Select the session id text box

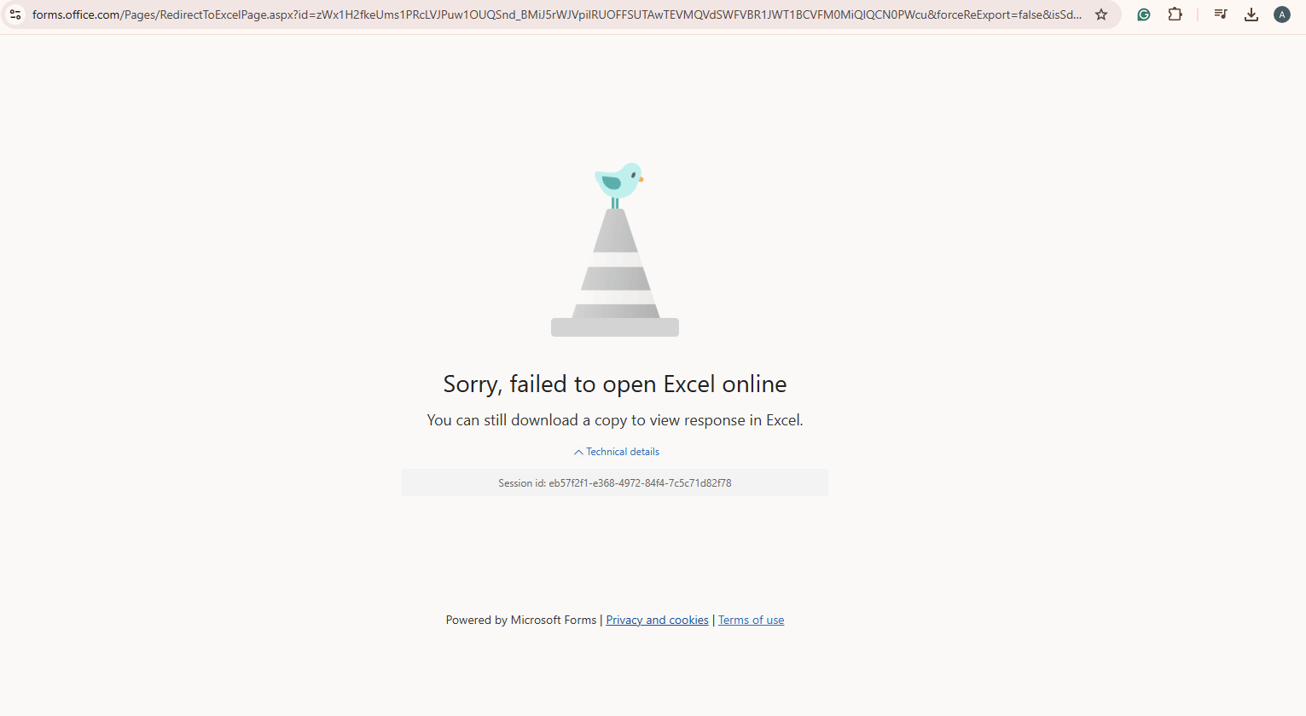pyautogui.click(x=615, y=482)
